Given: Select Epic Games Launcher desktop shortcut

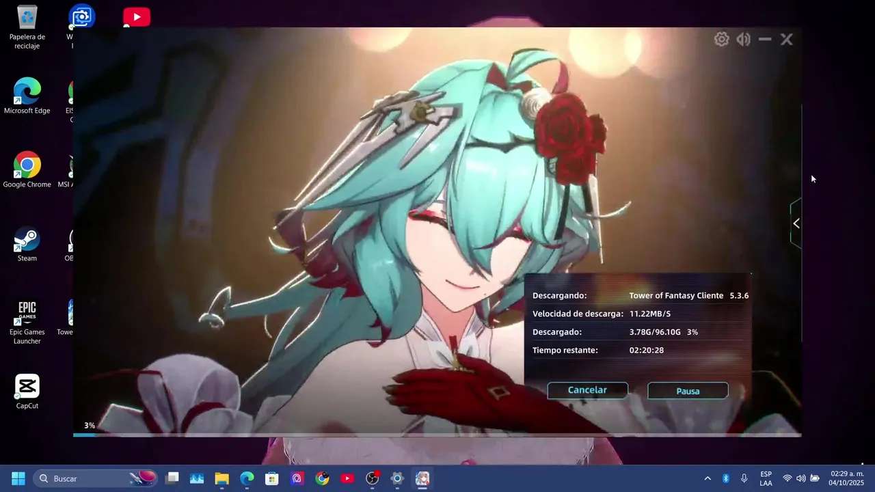Looking at the screenshot, I should (27, 323).
